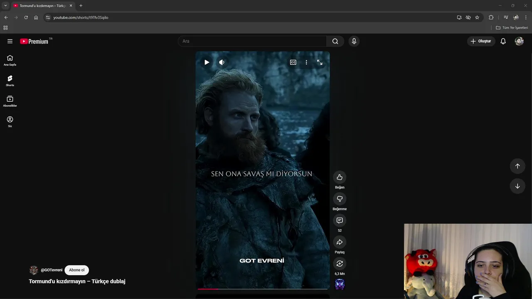Screen dimensions: 532x299
Task: Focus the Ara search field
Action: [252, 41]
